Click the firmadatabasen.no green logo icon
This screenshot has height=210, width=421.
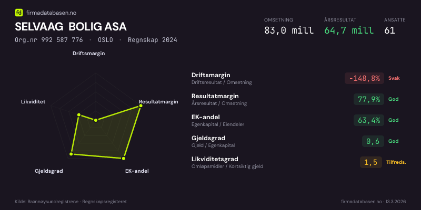tap(19, 12)
